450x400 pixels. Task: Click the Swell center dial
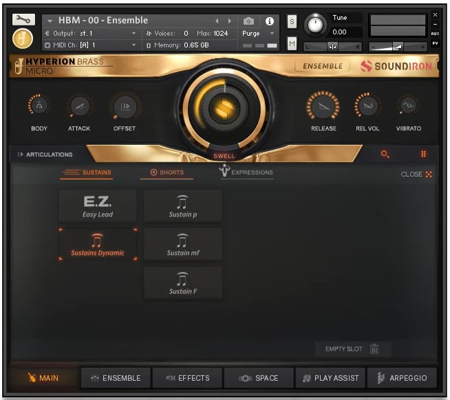point(225,108)
